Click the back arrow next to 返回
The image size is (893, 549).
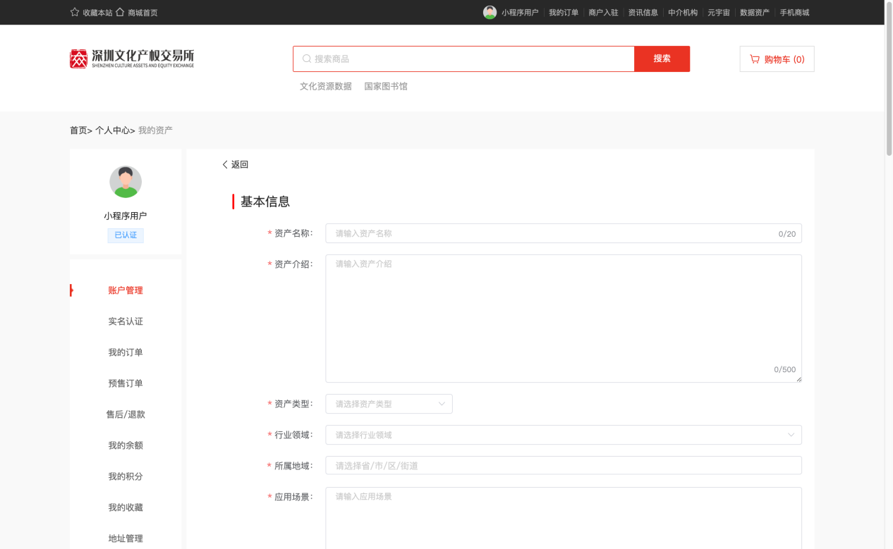[225, 165]
